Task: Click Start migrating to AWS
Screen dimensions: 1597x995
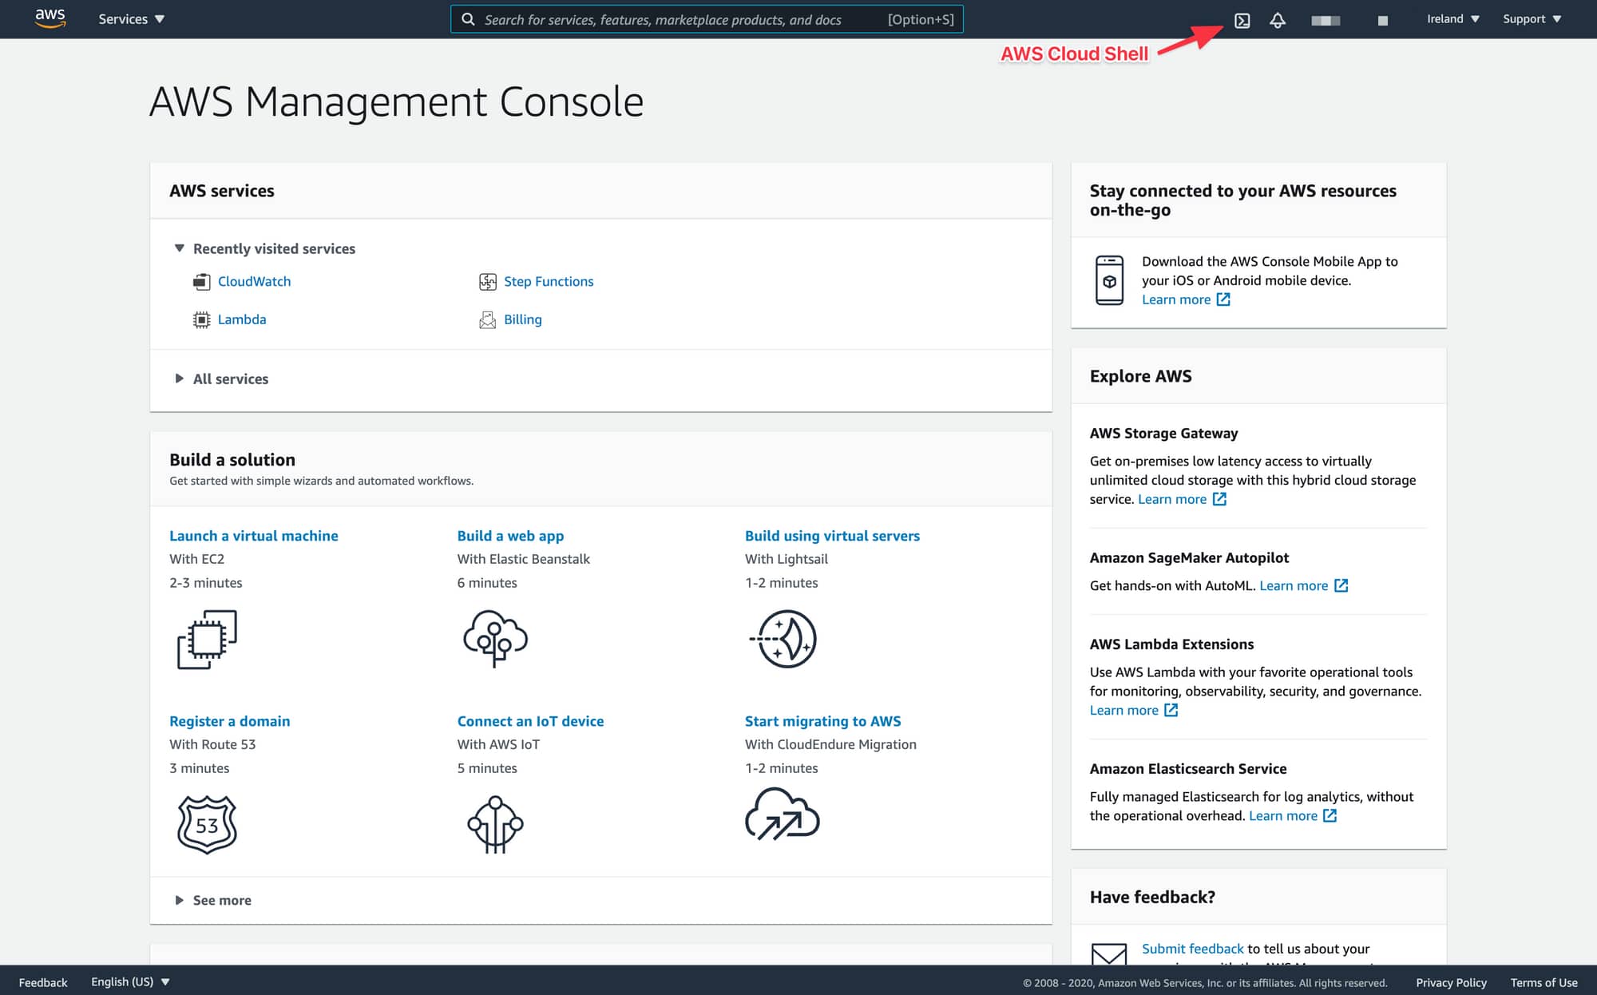Action: pos(822,721)
